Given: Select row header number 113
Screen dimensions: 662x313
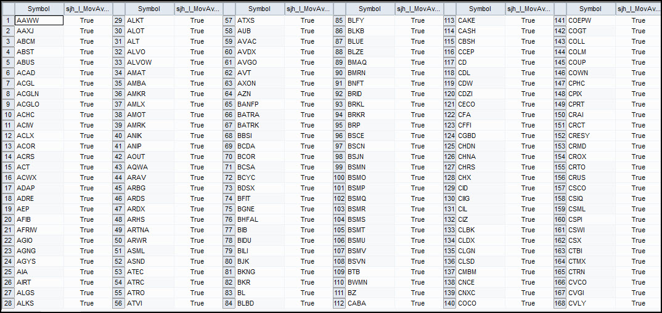Looking at the screenshot, I should click(449, 20).
